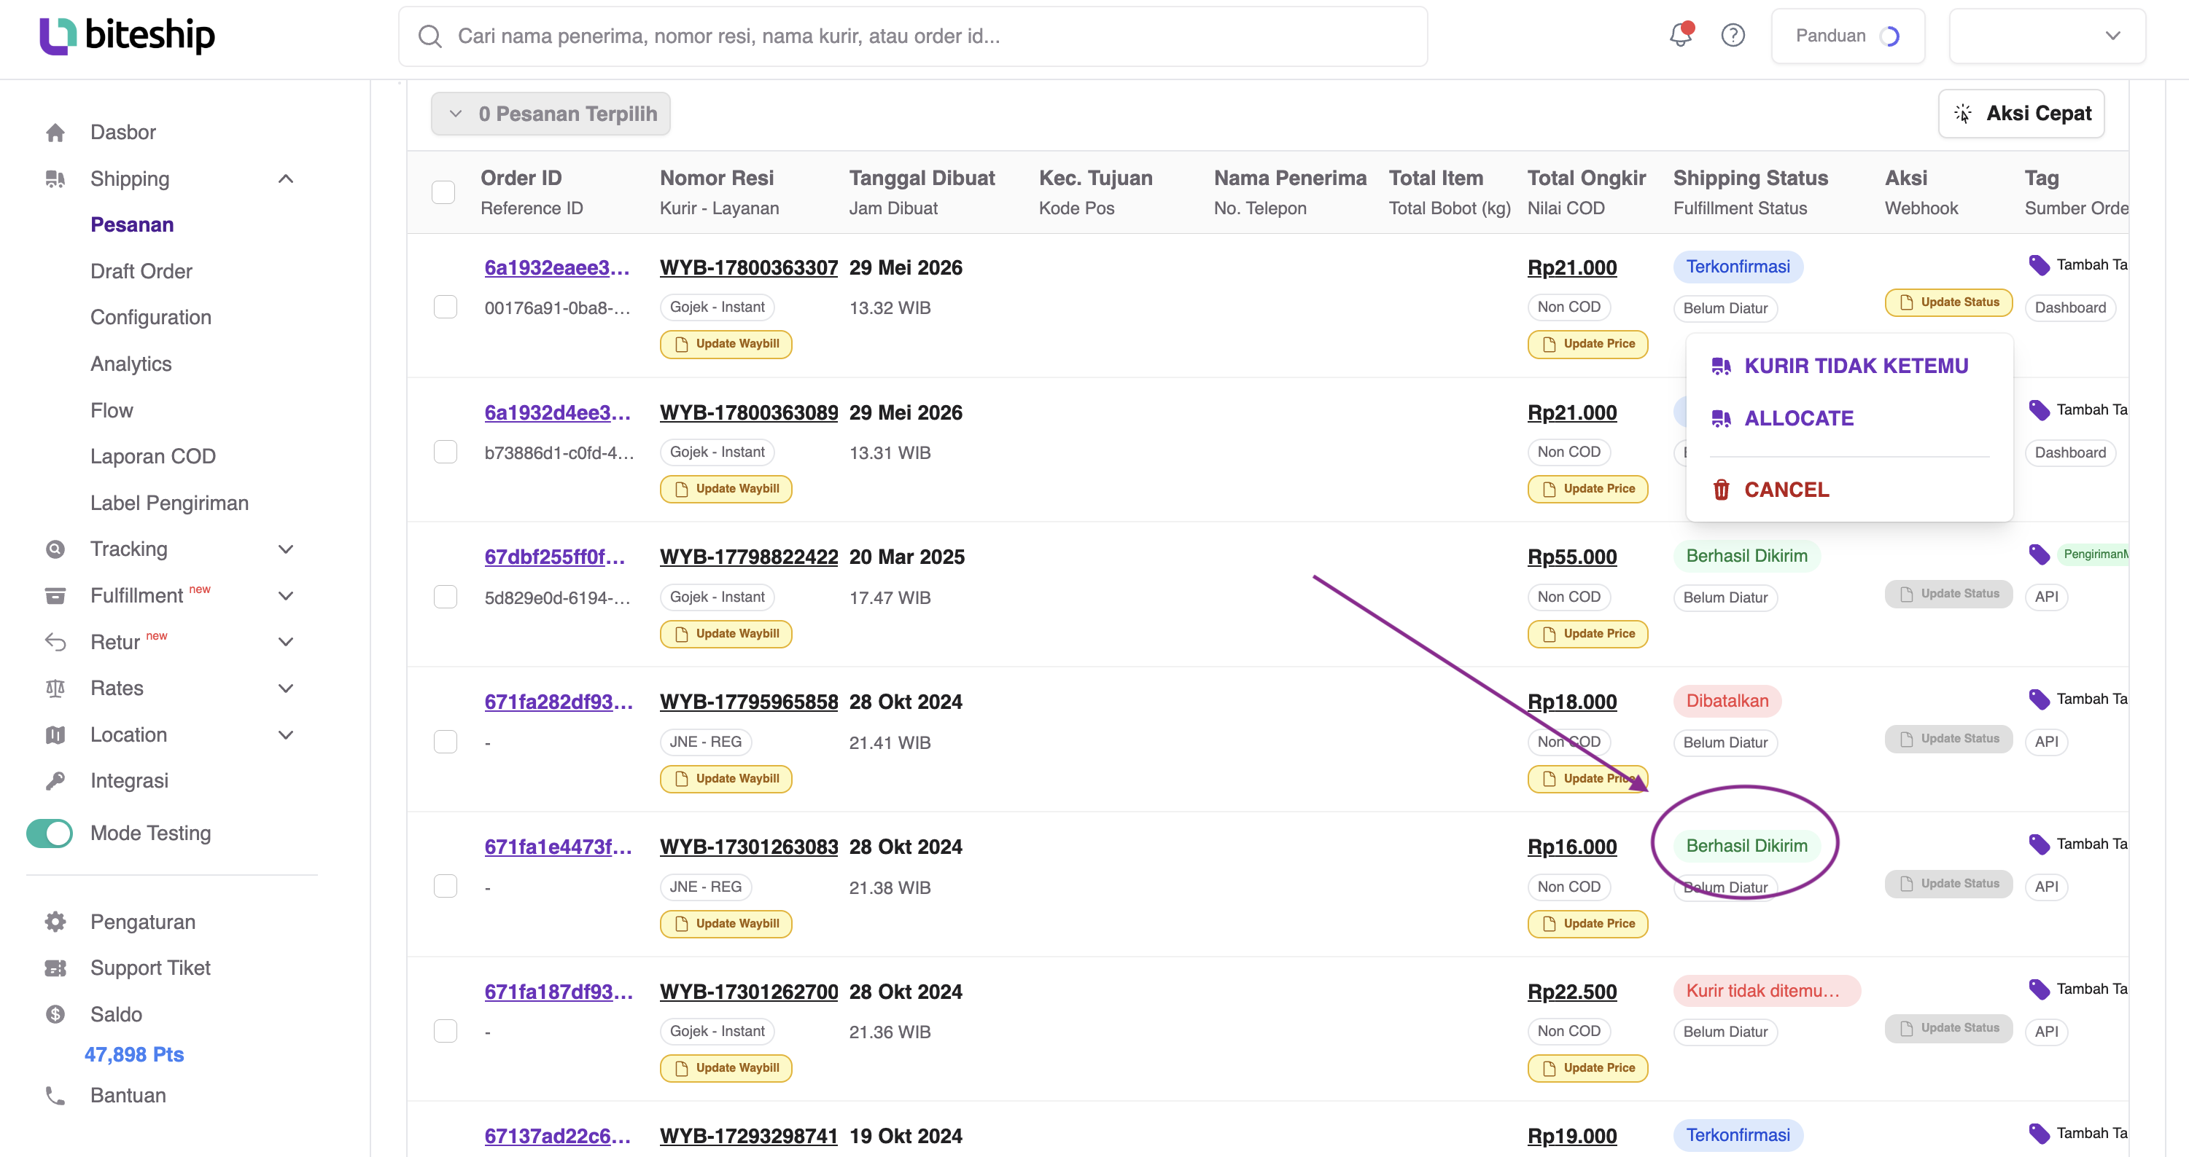Expand the Retur menu chevron
2189x1157 pixels.
287,642
